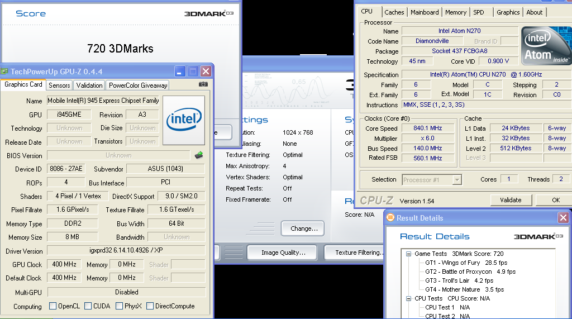The image size is (572, 319).
Task: Select the CPU Test 1 row
Action: click(x=447, y=307)
